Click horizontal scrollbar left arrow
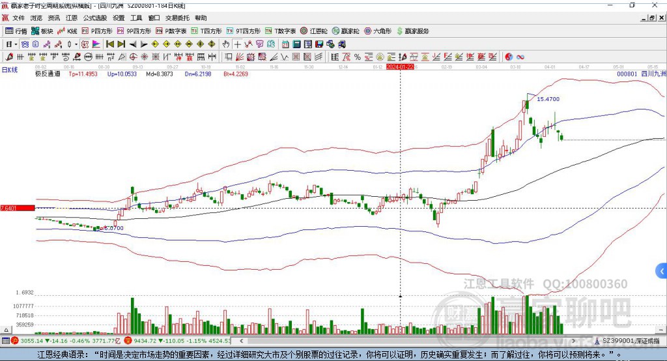This screenshot has height=361, width=667. (242, 341)
